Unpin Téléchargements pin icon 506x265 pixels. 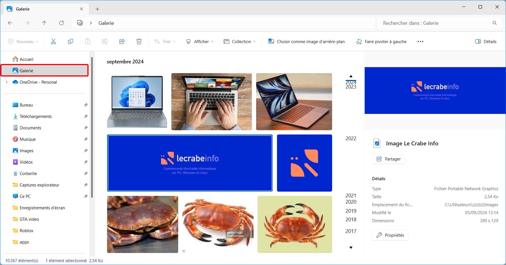click(x=86, y=116)
